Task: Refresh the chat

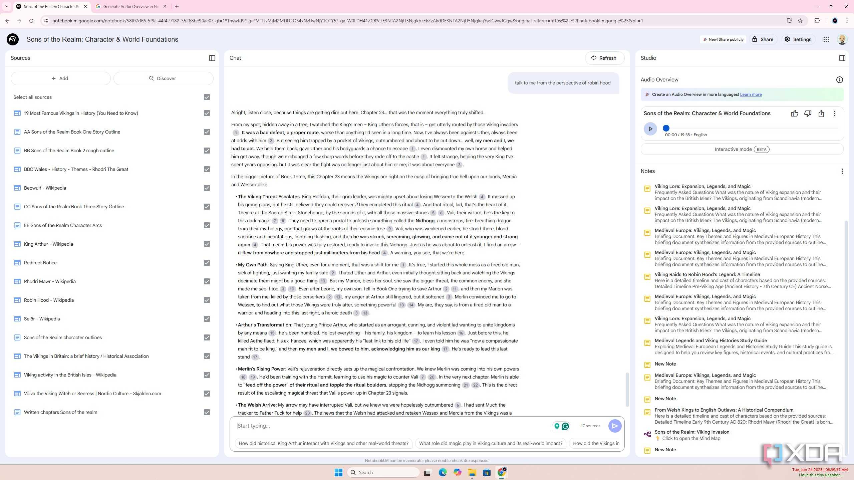Action: [x=604, y=58]
